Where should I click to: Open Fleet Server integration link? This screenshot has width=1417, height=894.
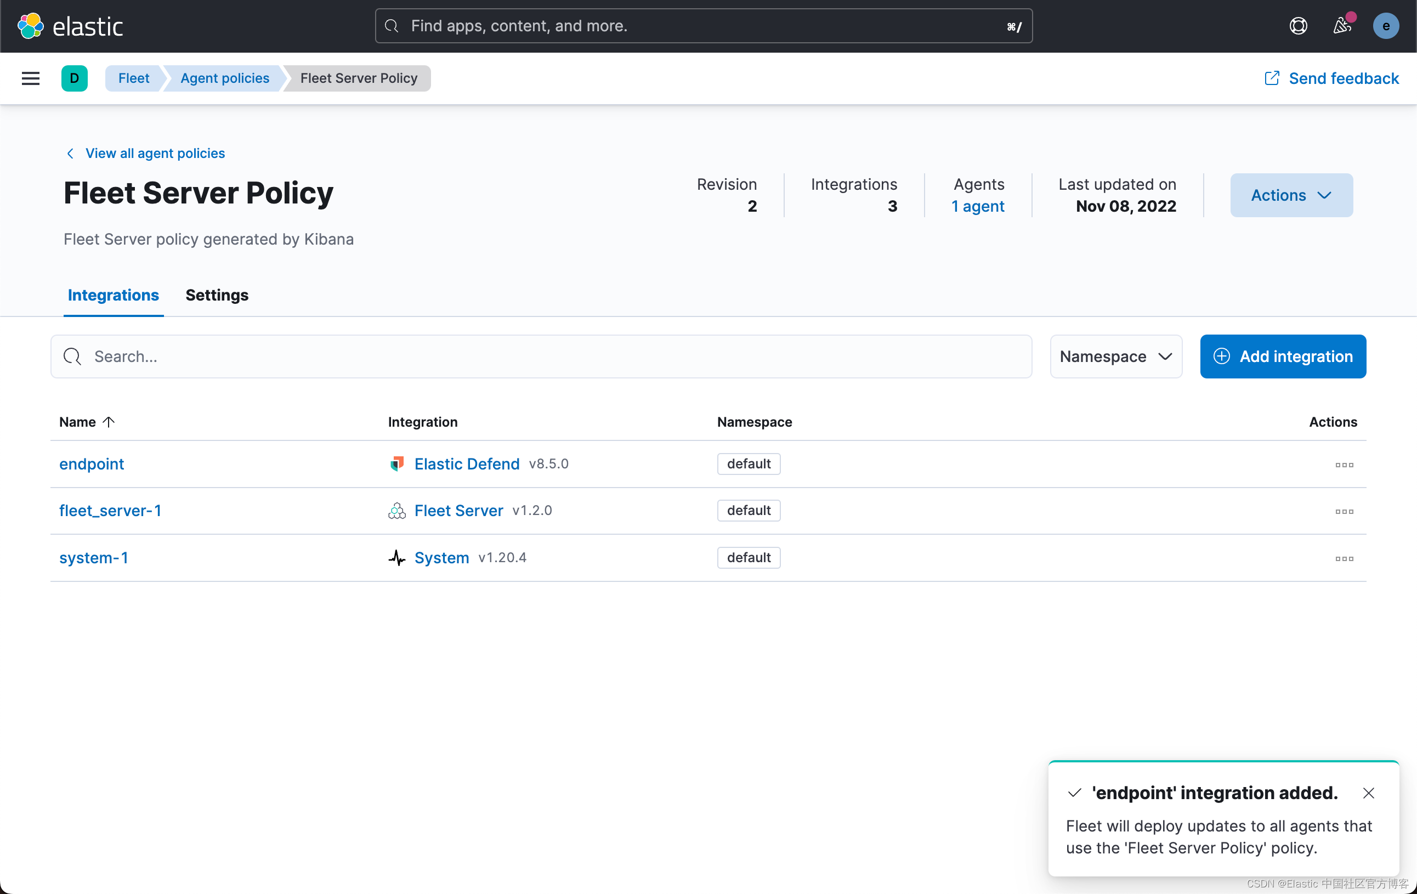coord(458,511)
